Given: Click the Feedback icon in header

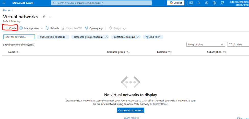Looking at the screenshot, I should [x=222, y=3].
